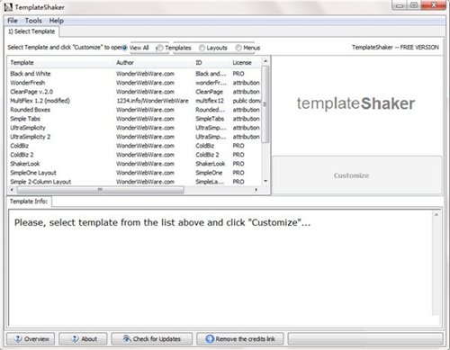The width and height of the screenshot is (450, 350).
Task: Select the ColdBiz template row
Action: click(x=134, y=146)
